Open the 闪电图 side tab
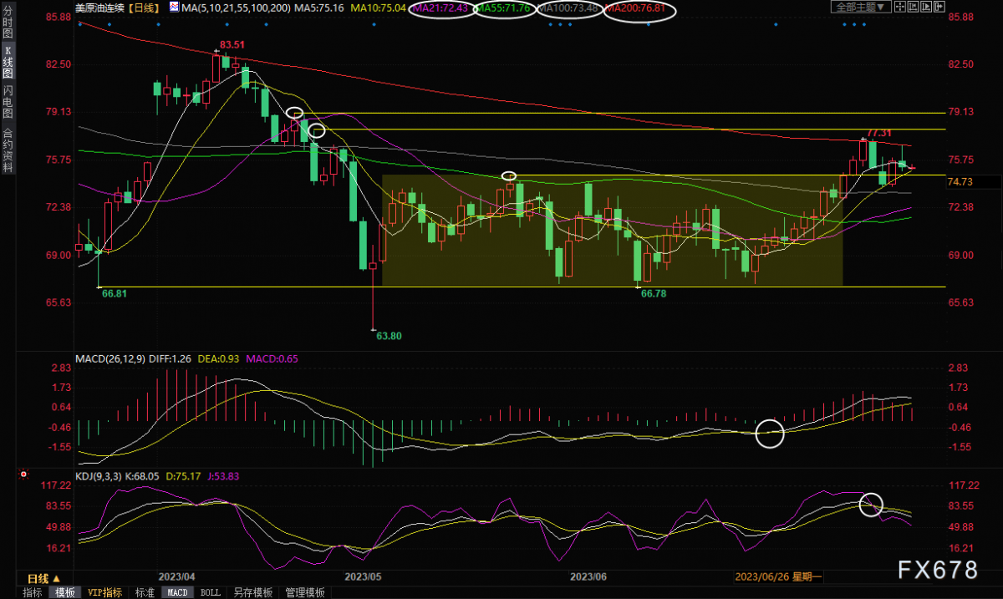 click(x=8, y=102)
